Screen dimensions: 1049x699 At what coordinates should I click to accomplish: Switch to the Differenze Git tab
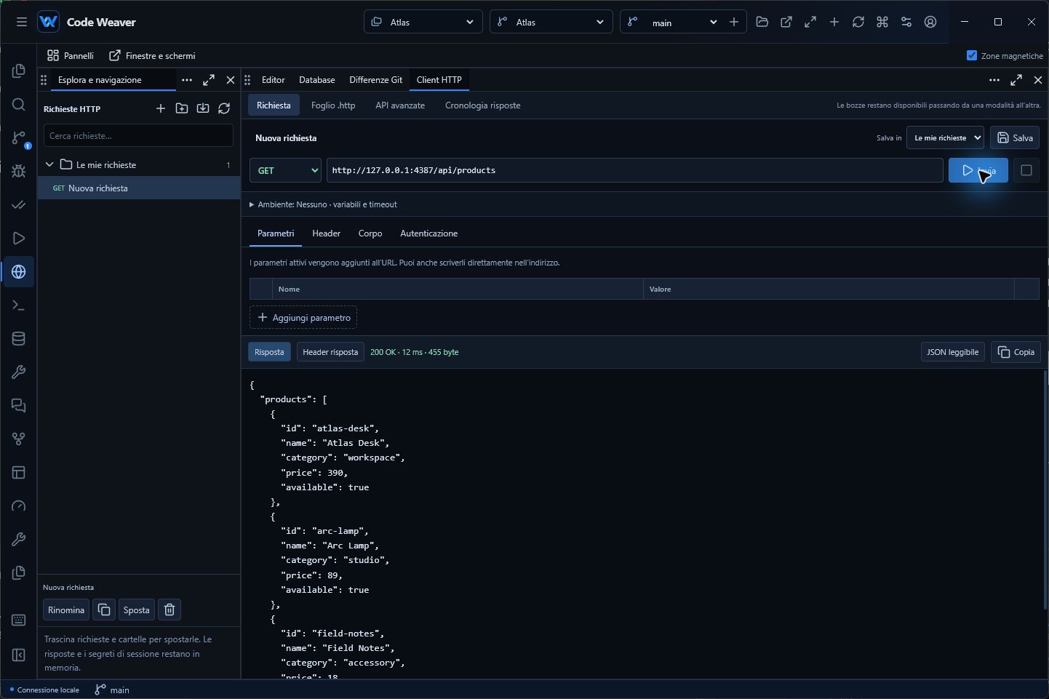point(375,80)
